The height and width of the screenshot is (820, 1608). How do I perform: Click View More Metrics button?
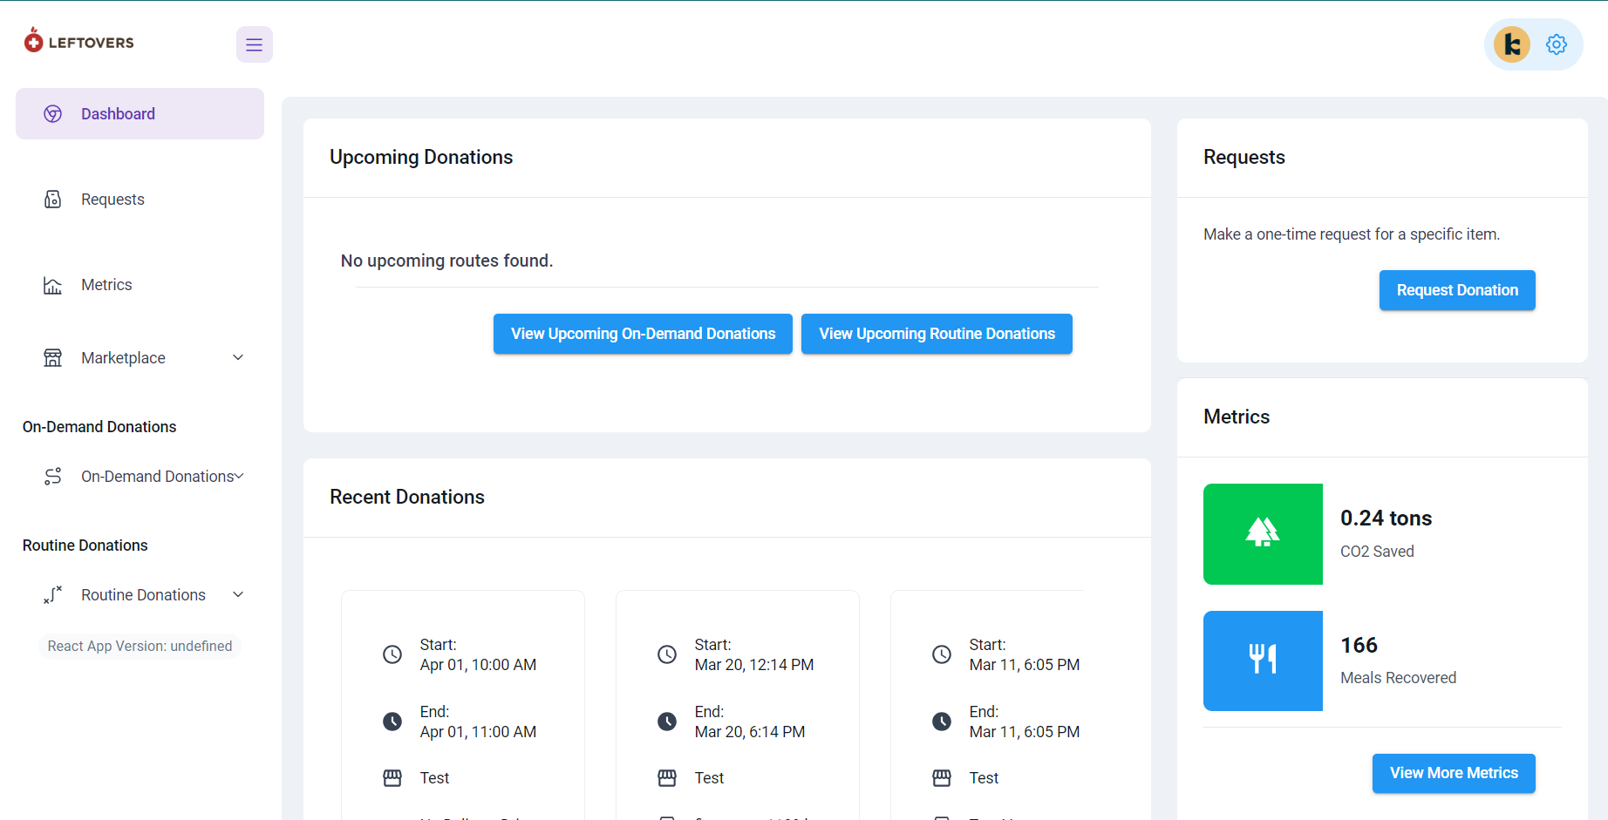1454,773
